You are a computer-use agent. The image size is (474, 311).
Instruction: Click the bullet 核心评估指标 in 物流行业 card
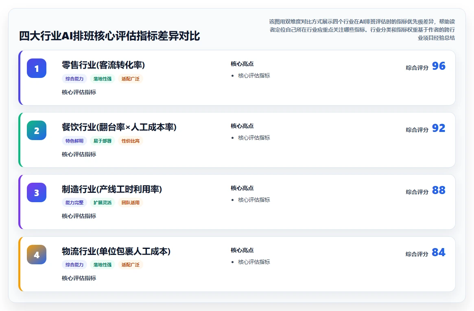coord(254,262)
